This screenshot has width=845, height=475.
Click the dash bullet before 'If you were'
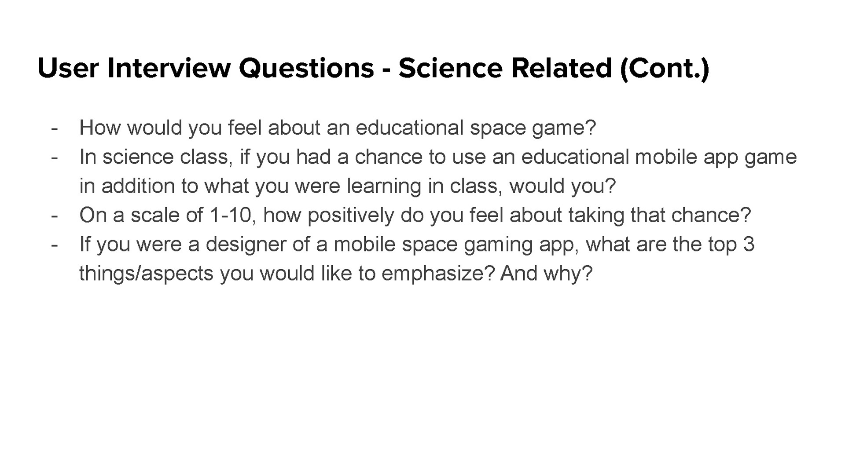(55, 245)
